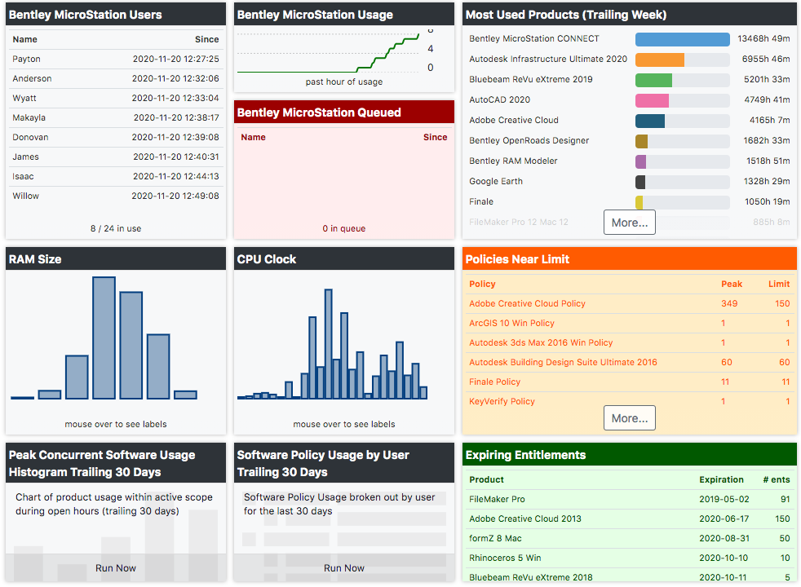Click the Expiration column header
Screen dimensions: 801x587
pyautogui.click(x=721, y=480)
